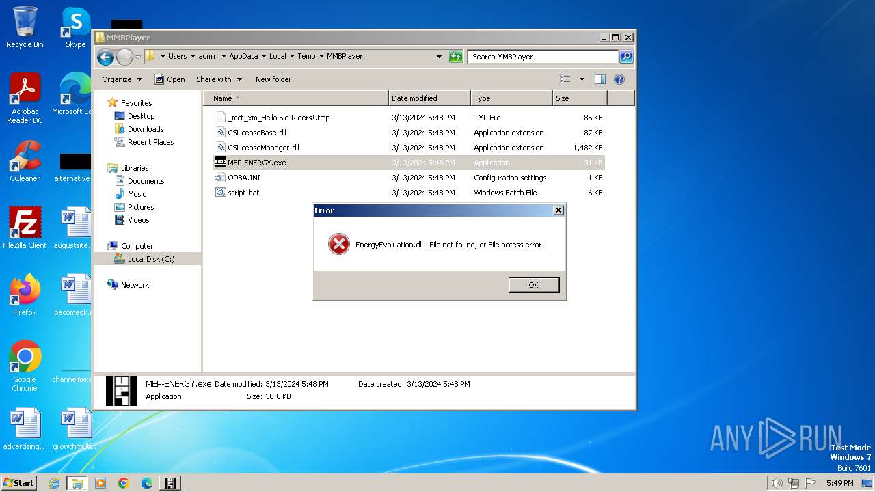Select Downloads in navigation pane

pos(146,129)
